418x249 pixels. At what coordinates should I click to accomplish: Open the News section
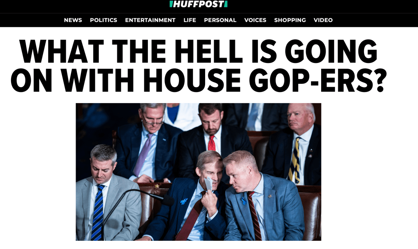coord(73,20)
